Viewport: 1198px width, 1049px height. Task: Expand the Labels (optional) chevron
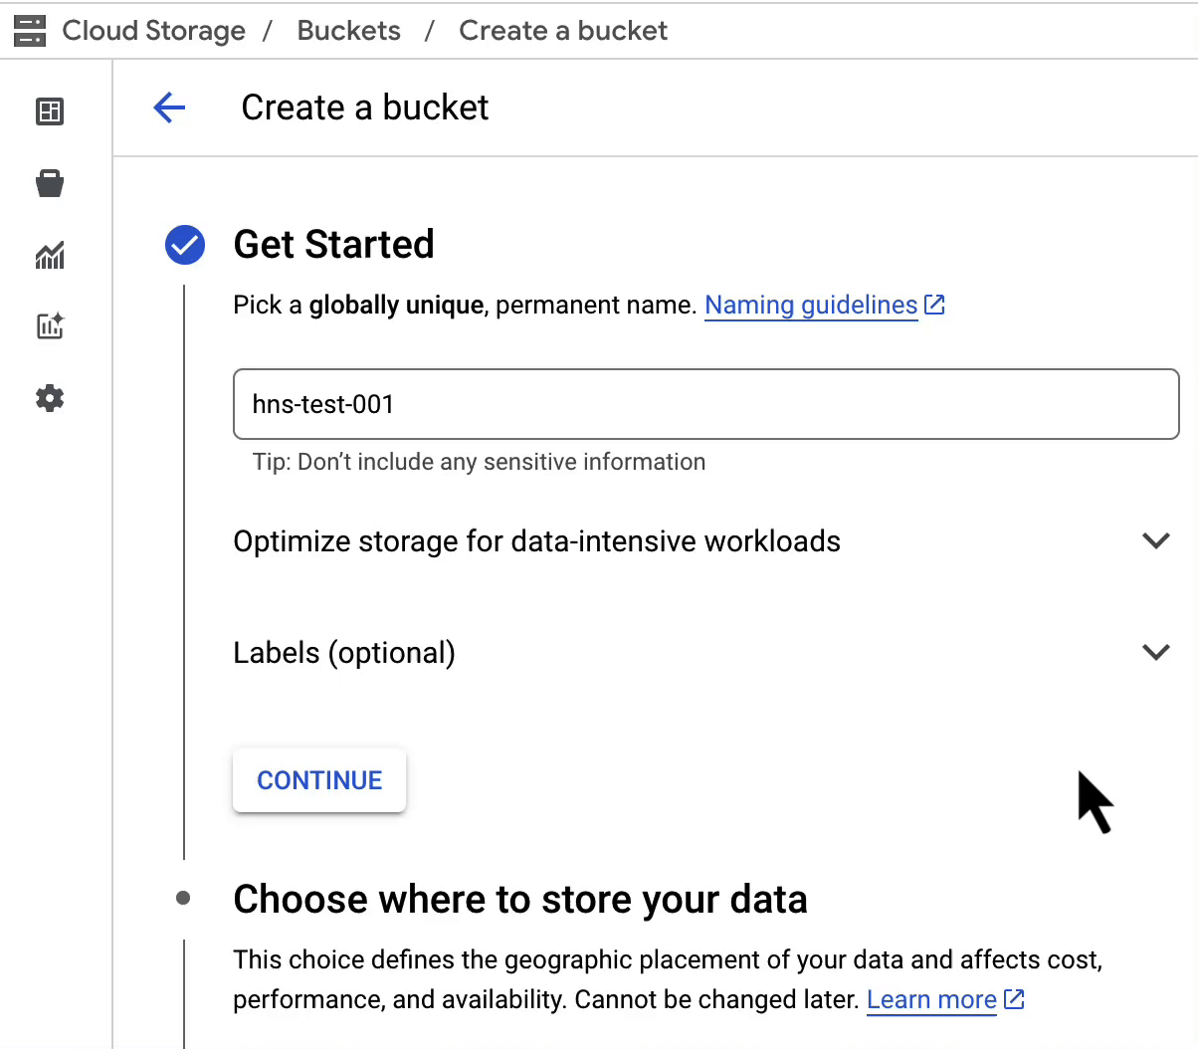coord(1155,653)
